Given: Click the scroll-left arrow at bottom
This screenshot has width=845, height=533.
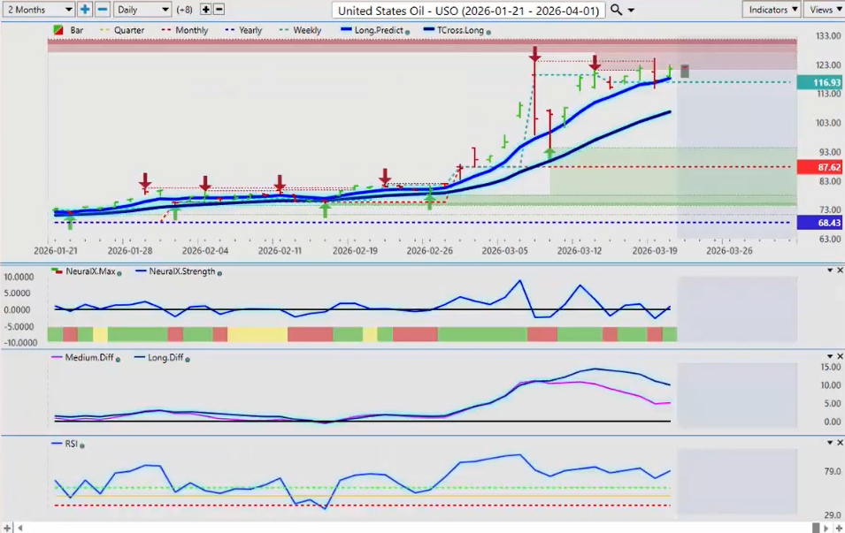Looking at the screenshot, I should pos(20,529).
